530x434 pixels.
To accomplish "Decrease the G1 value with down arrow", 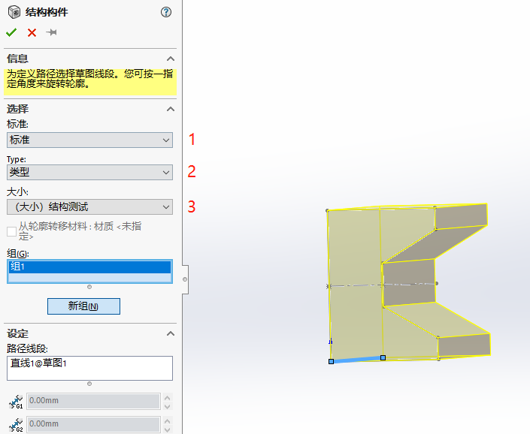I will point(168,406).
